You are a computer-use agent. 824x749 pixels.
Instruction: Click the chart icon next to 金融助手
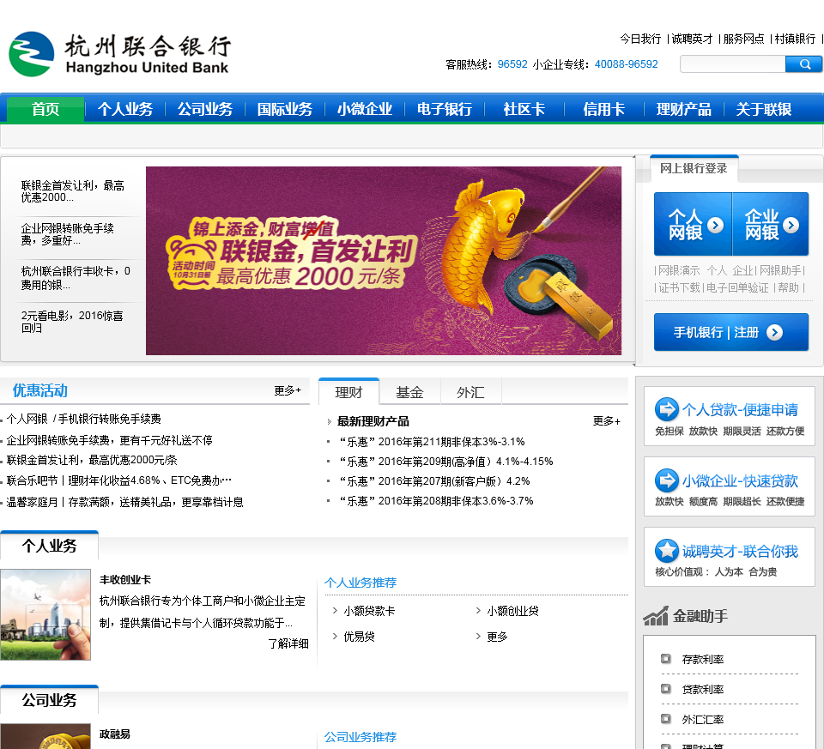coord(655,616)
